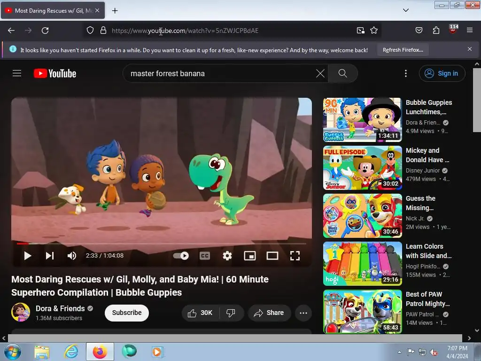The width and height of the screenshot is (481, 361).
Task: Clear the search query with X
Action: (x=320, y=73)
